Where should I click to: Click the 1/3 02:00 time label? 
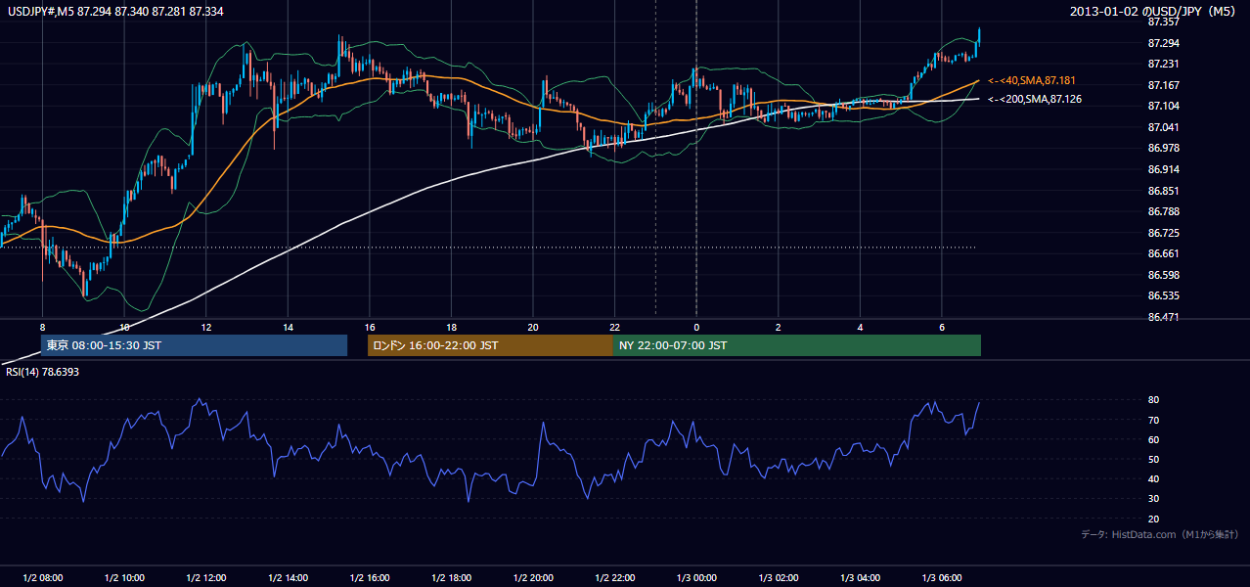coord(779,577)
